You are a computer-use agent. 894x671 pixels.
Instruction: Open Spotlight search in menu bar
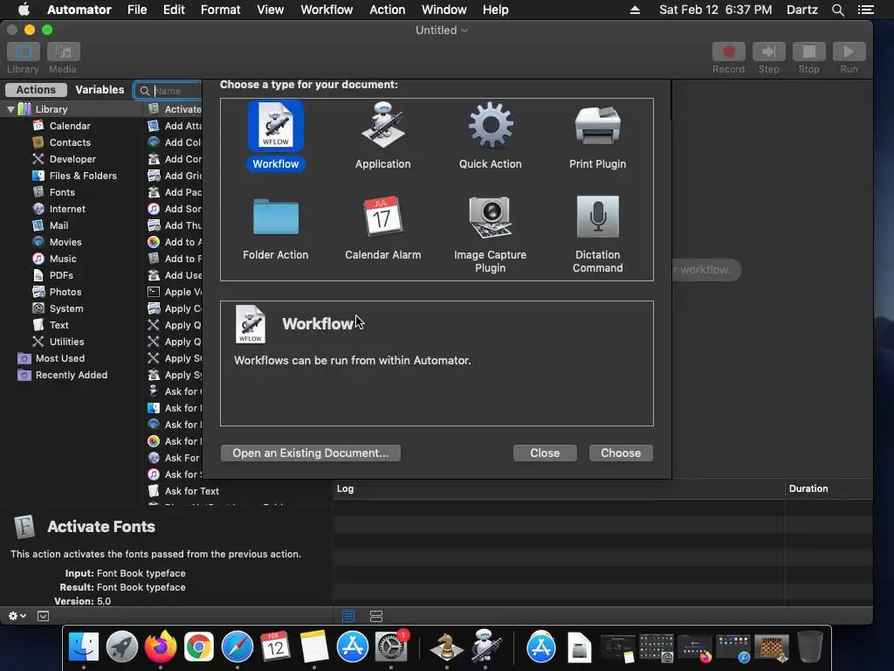[x=837, y=10]
